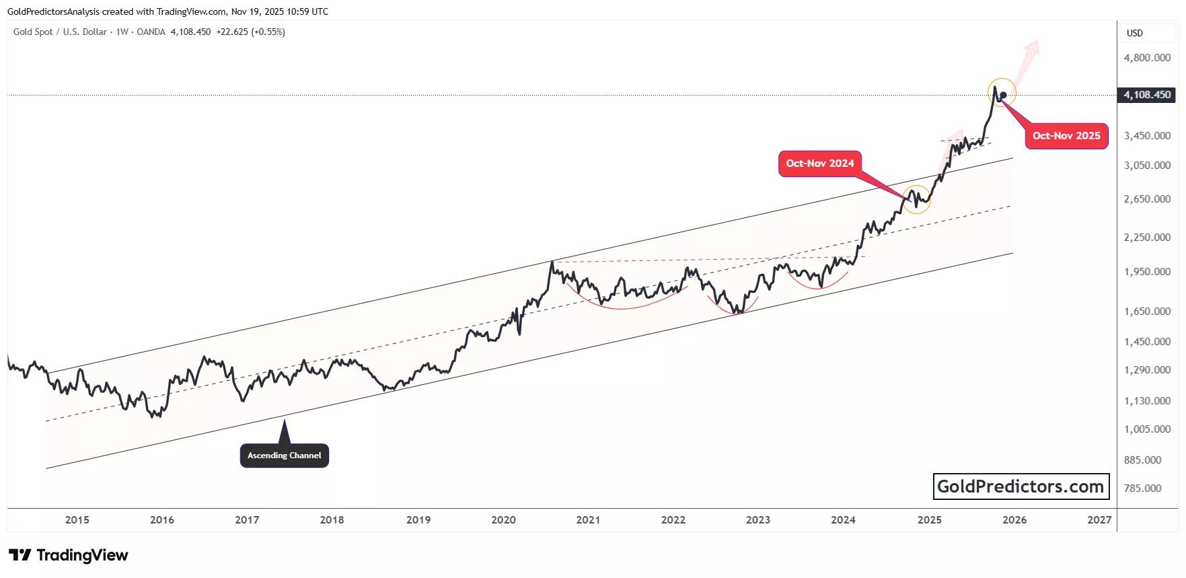Click the 2025 label on the time axis
The image size is (1186, 578).
(929, 519)
